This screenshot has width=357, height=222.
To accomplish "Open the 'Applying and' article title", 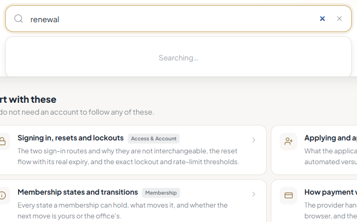I will 331,138.
